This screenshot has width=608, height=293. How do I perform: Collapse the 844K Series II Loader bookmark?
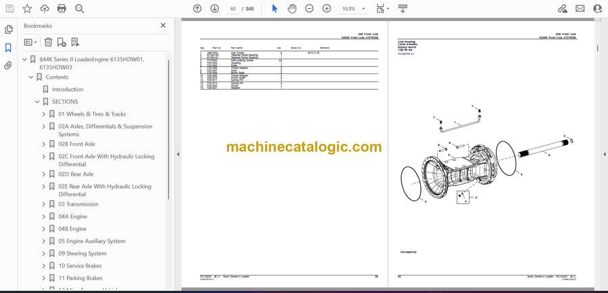click(25, 59)
